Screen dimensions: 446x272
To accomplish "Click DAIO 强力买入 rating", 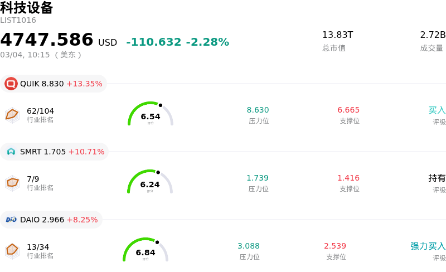I will tap(428, 246).
